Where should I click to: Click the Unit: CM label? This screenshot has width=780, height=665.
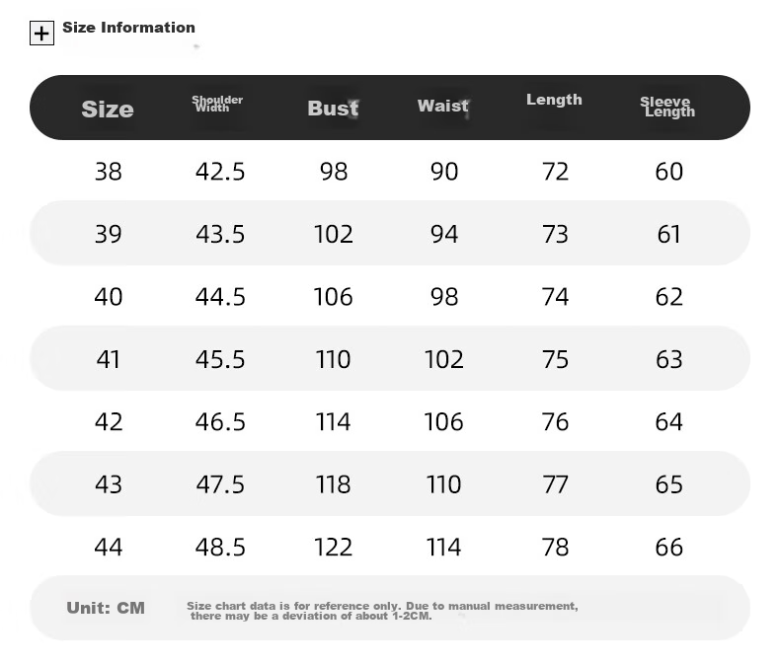click(106, 608)
